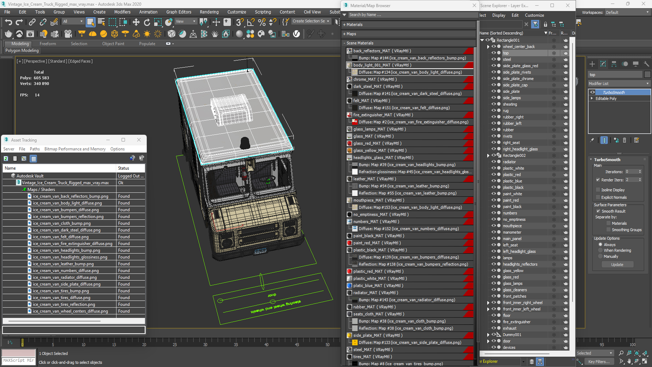Open Paths menu in Asset Tracking
The image size is (652, 367).
pos(35,149)
